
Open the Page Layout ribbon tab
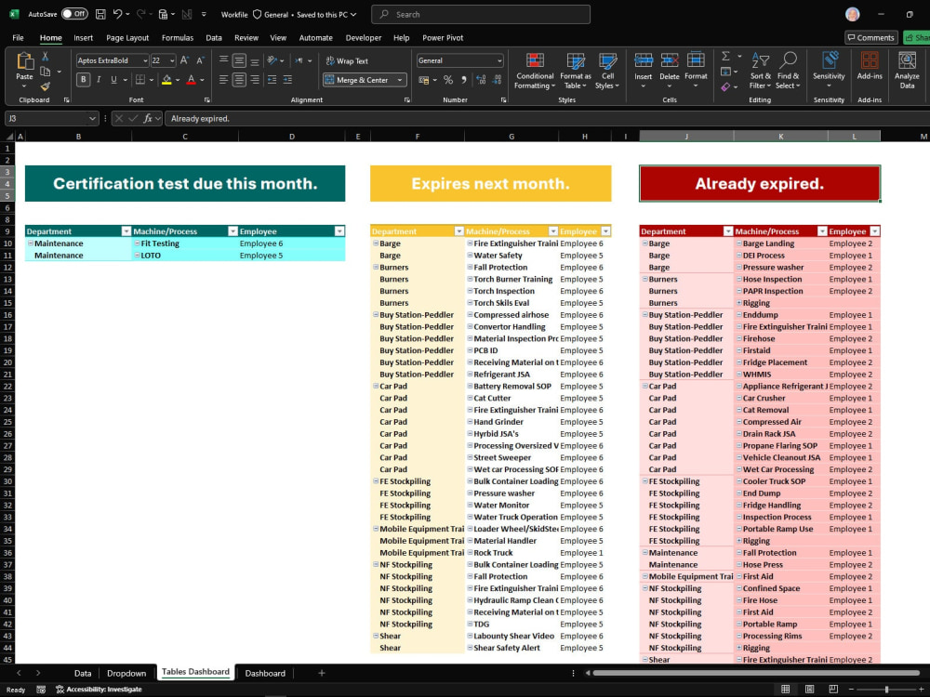[x=127, y=37]
